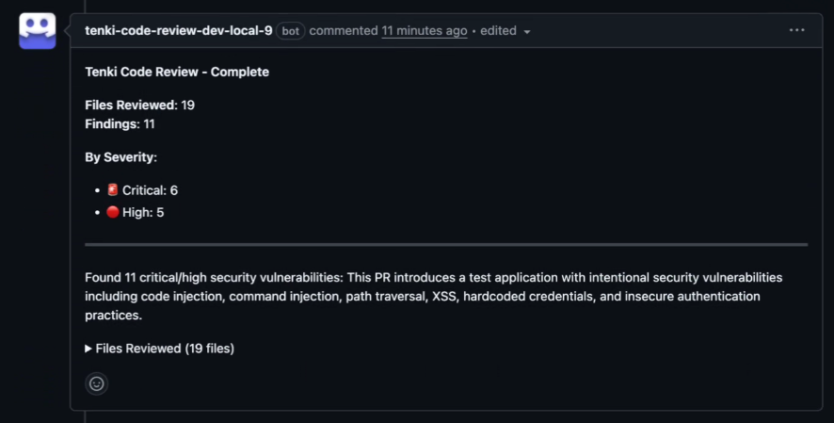
Task: Open the "edited" history dropdown
Action: click(499, 31)
